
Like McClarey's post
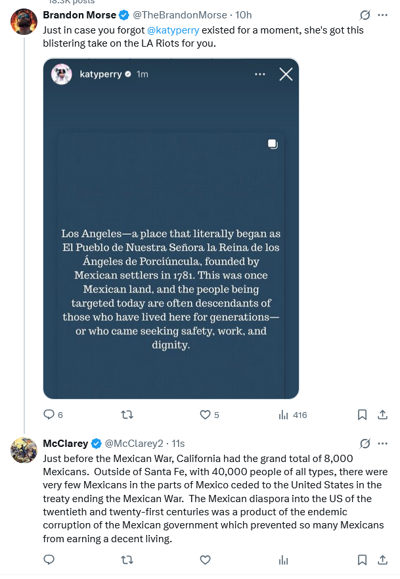(205, 560)
